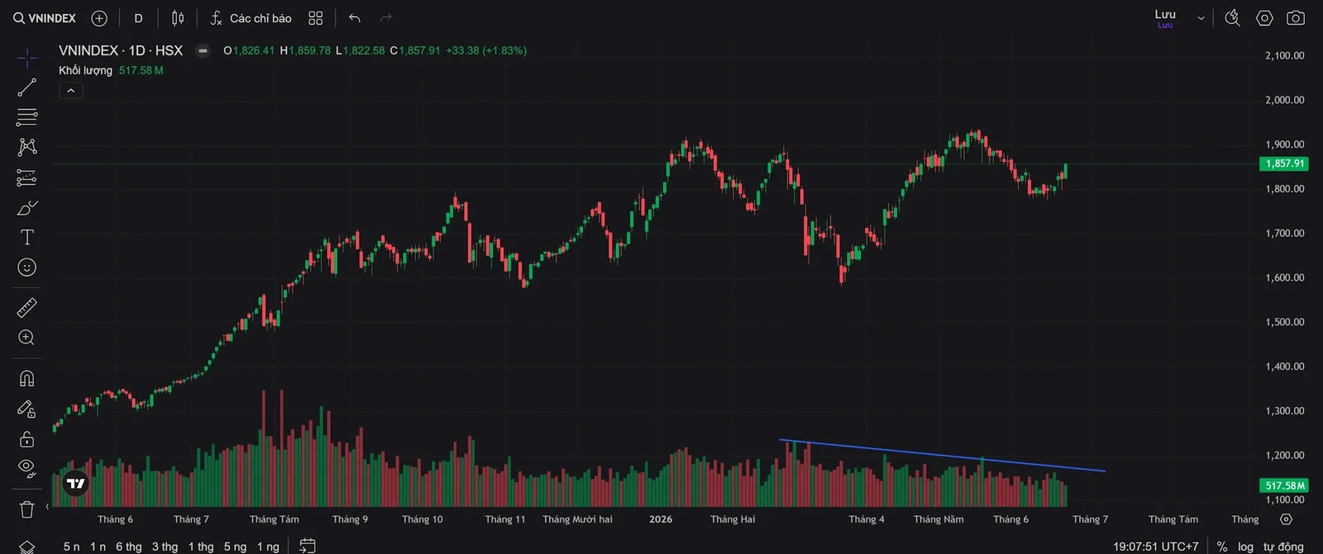Open chart settings hexagon icon
1323x554 pixels.
pyautogui.click(x=1264, y=18)
